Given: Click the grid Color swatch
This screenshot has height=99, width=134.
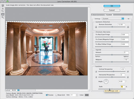Looking at the screenshot, I should [x=87, y=95].
